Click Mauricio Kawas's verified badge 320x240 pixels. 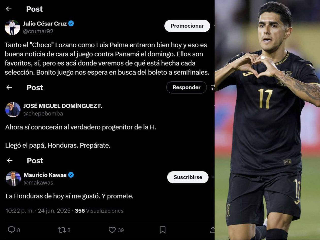coord(71,175)
